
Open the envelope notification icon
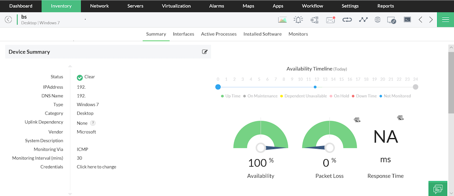click(x=331, y=19)
